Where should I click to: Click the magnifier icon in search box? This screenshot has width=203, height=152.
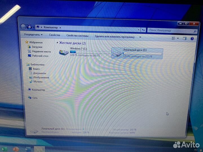[195, 31]
